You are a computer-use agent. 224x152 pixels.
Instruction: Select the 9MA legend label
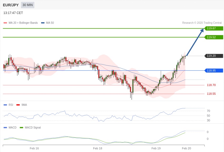[24, 105]
